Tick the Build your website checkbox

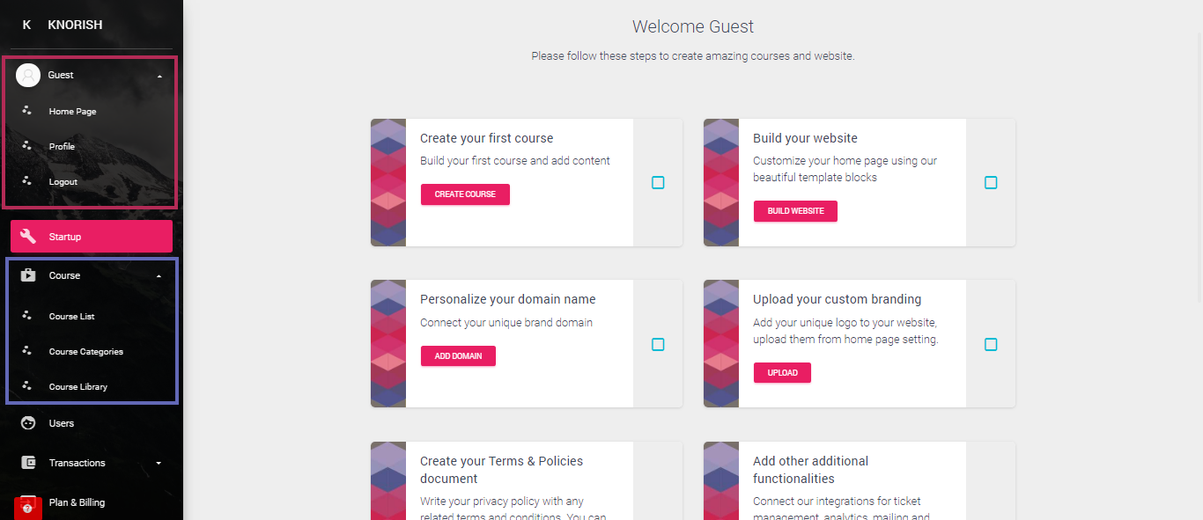tap(991, 183)
